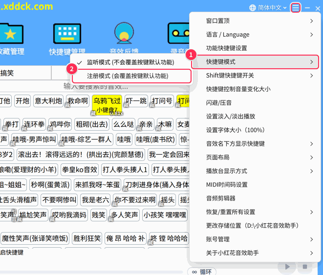
Task: Expand the 窗口置顶 submenu
Action: (x=255, y=21)
